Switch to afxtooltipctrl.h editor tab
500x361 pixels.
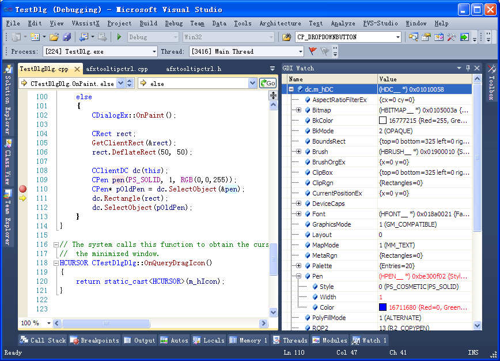click(194, 69)
